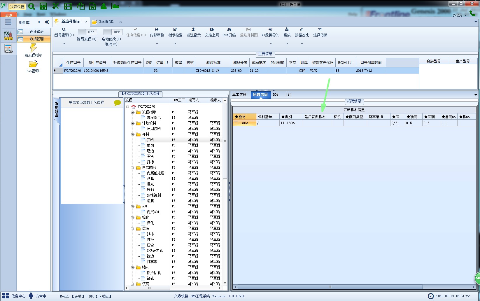Collapse the 内层图形 folder node in tree
This screenshot has width=480, height=301.
[x=133, y=168]
